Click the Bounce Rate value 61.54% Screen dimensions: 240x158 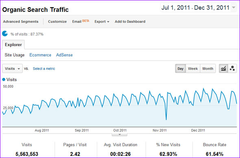pos(215,154)
